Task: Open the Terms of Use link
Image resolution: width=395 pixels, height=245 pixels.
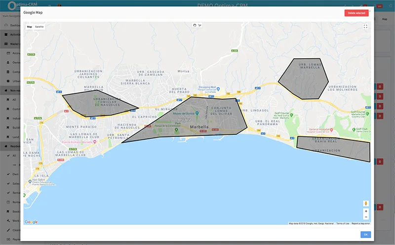Action: [343, 224]
